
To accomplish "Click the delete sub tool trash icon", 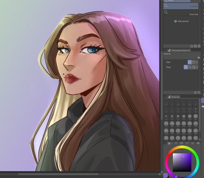I will click(199, 46).
